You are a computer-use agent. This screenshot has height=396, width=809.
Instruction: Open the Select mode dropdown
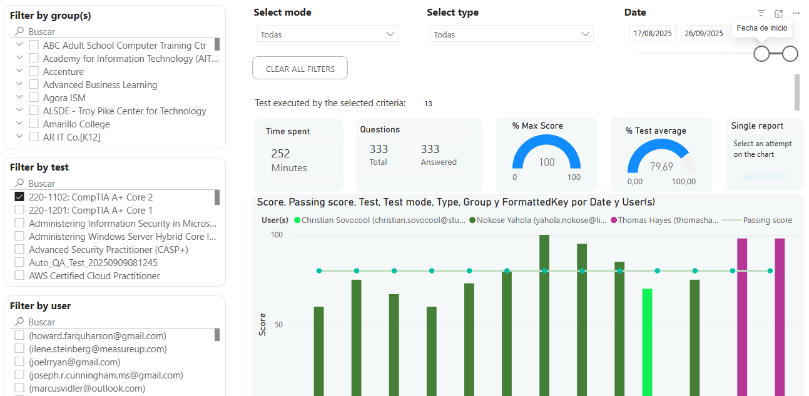point(327,34)
